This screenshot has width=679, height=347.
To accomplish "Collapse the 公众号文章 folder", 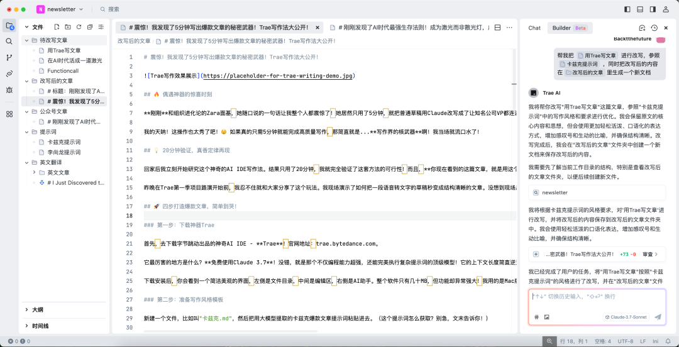I will [x=26, y=111].
